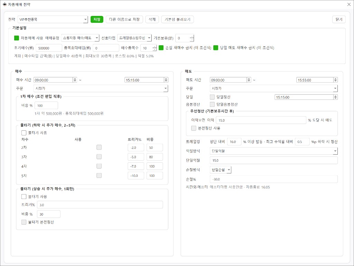Enable 물타기 사용 checkbox
The width and height of the screenshot is (354, 266).
pyautogui.click(x=24, y=133)
